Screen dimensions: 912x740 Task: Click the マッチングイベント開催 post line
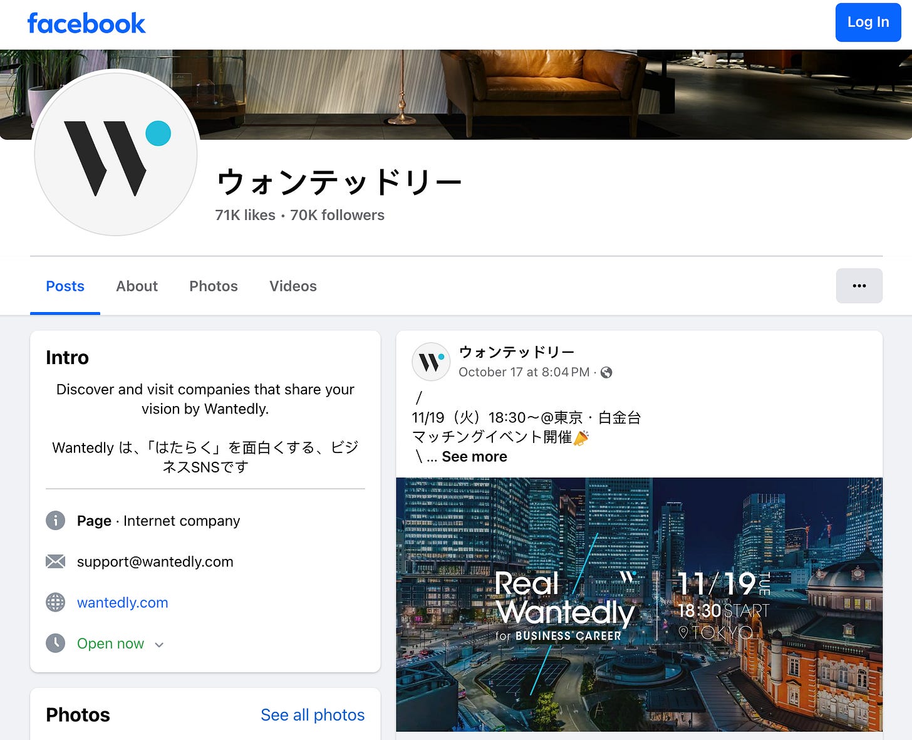coord(500,437)
